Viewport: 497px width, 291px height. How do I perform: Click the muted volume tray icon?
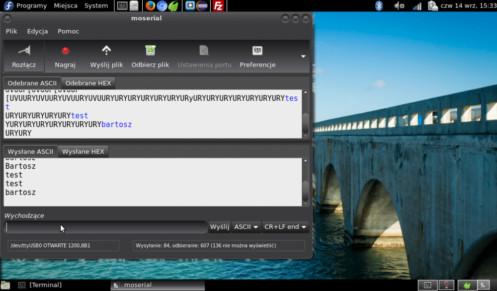tap(399, 5)
